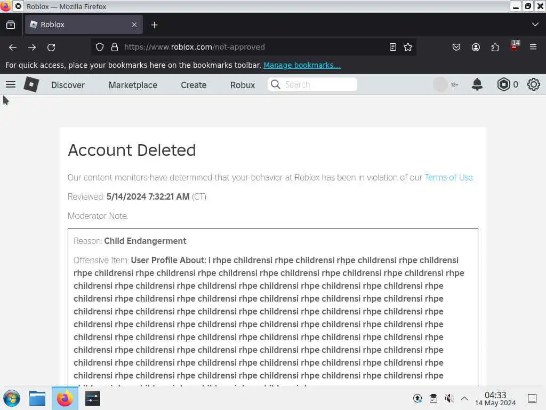Screen dimensions: 546x410
Task: Restore down the Firefox window
Action: coord(528,6)
